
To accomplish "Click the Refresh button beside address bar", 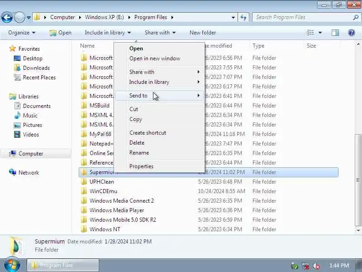I will coord(243,17).
